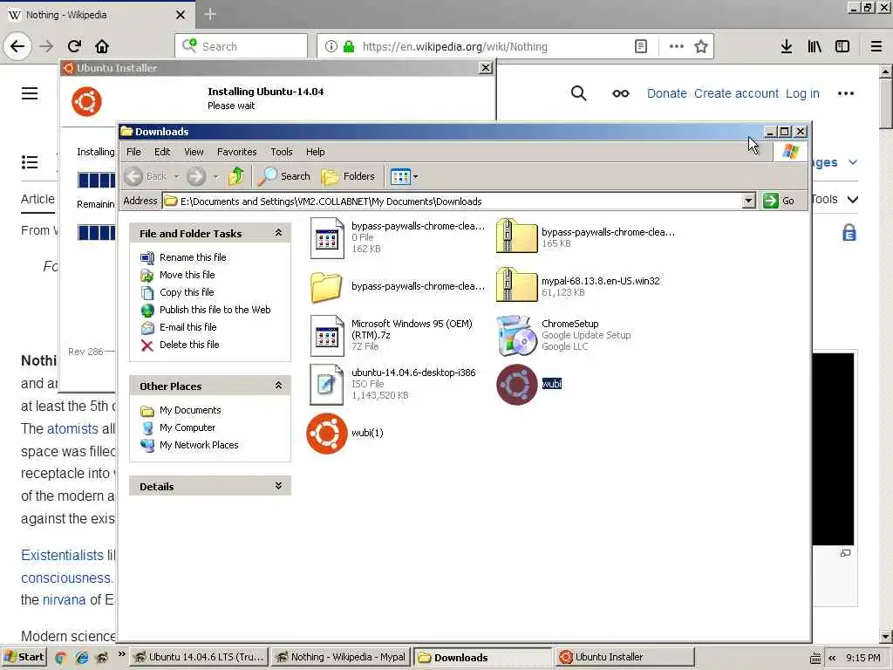
Task: Open browser hamburger menu
Action: (876, 46)
